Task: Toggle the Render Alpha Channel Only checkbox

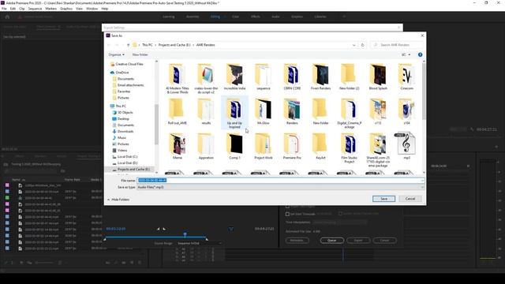Action: coord(340,214)
